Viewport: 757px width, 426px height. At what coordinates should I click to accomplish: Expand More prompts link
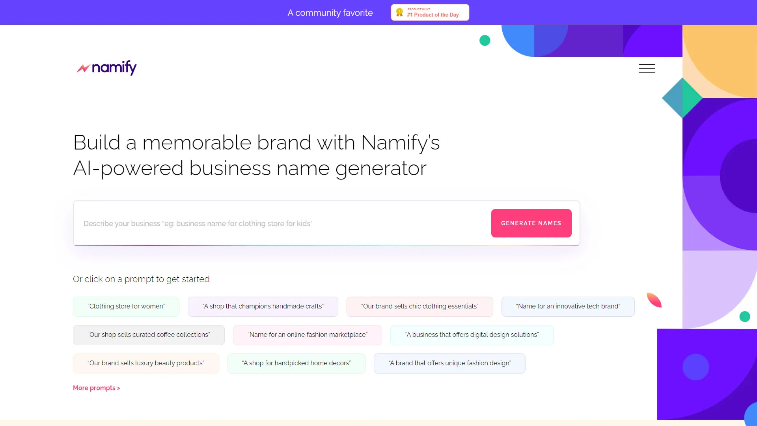[x=97, y=388]
